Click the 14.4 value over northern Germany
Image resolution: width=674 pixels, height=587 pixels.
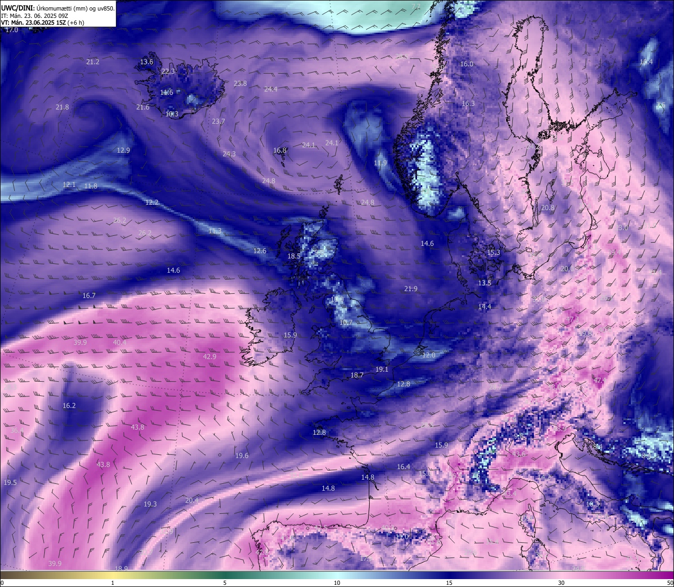click(484, 306)
